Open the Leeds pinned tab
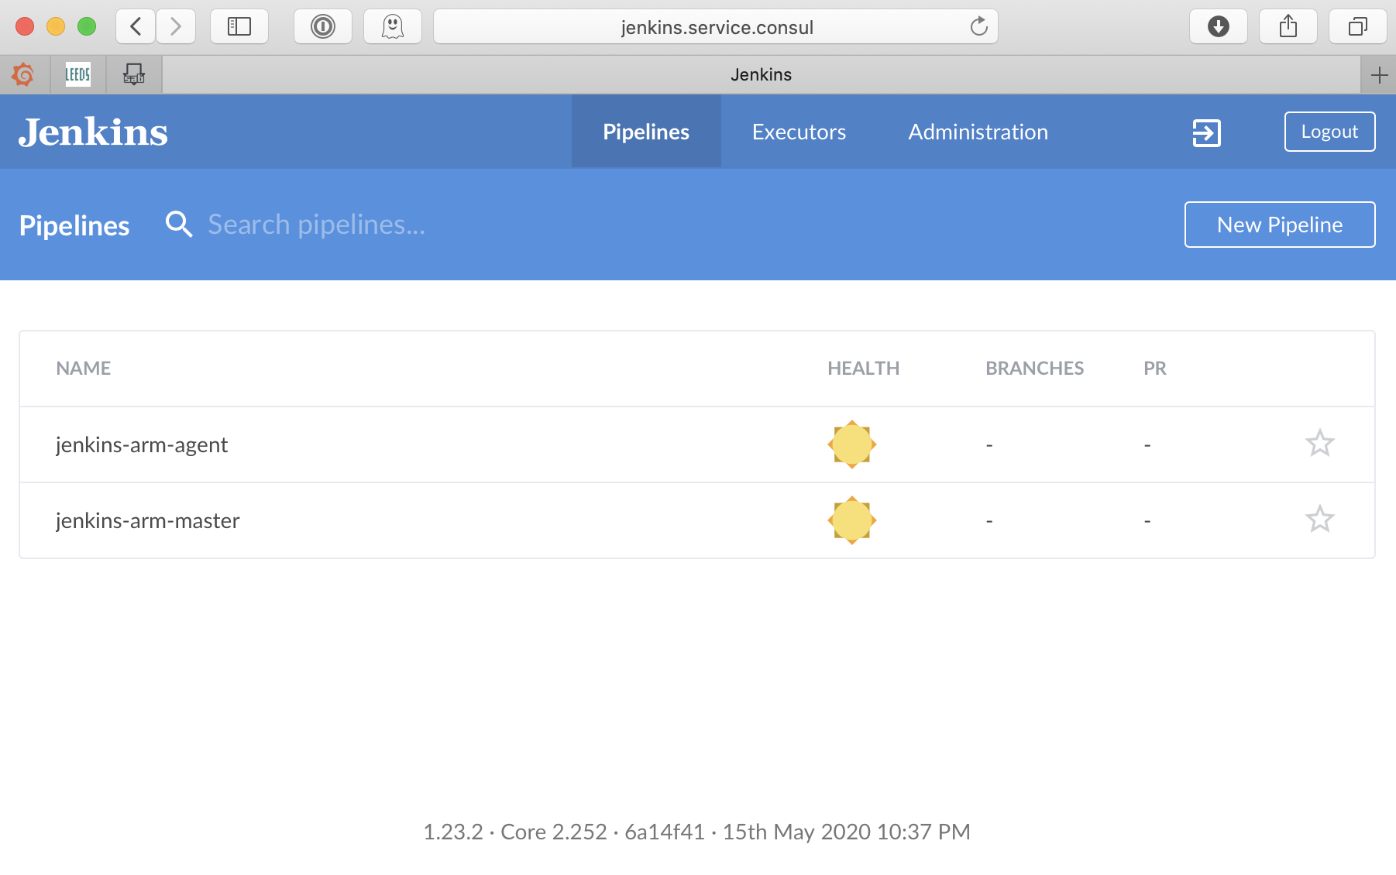Screen dimensions: 1396x875 (x=77, y=75)
